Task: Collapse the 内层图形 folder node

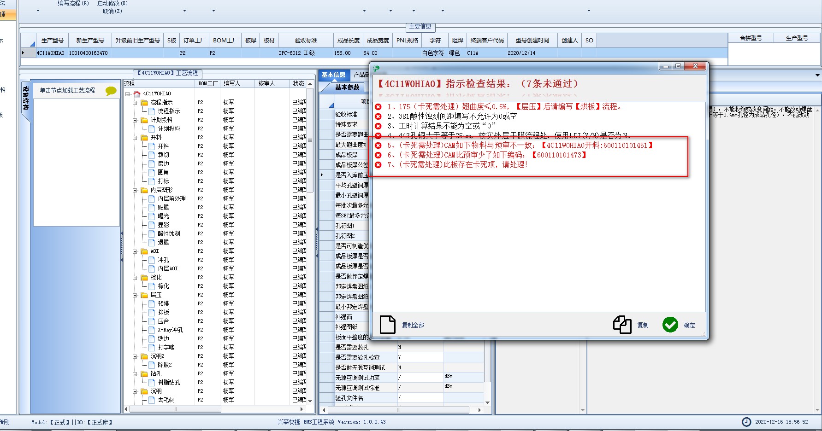Action: pos(135,190)
